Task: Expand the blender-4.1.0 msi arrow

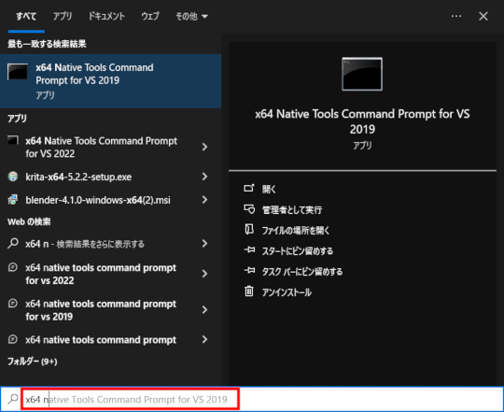Action: click(x=204, y=200)
